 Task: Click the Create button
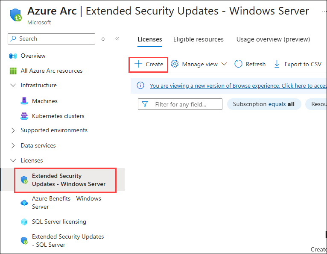point(148,64)
